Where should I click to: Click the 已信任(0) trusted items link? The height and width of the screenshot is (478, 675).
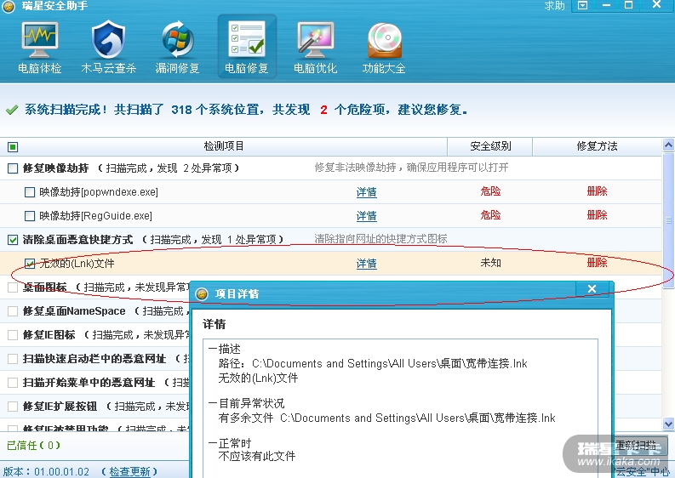[x=33, y=446]
